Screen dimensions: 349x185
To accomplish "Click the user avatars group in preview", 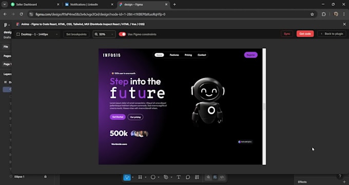I will (139, 134).
